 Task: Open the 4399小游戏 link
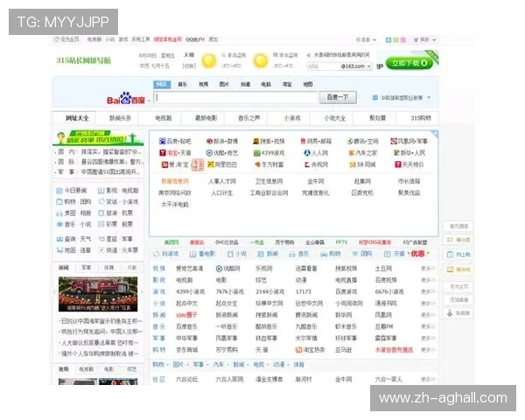[190, 291]
